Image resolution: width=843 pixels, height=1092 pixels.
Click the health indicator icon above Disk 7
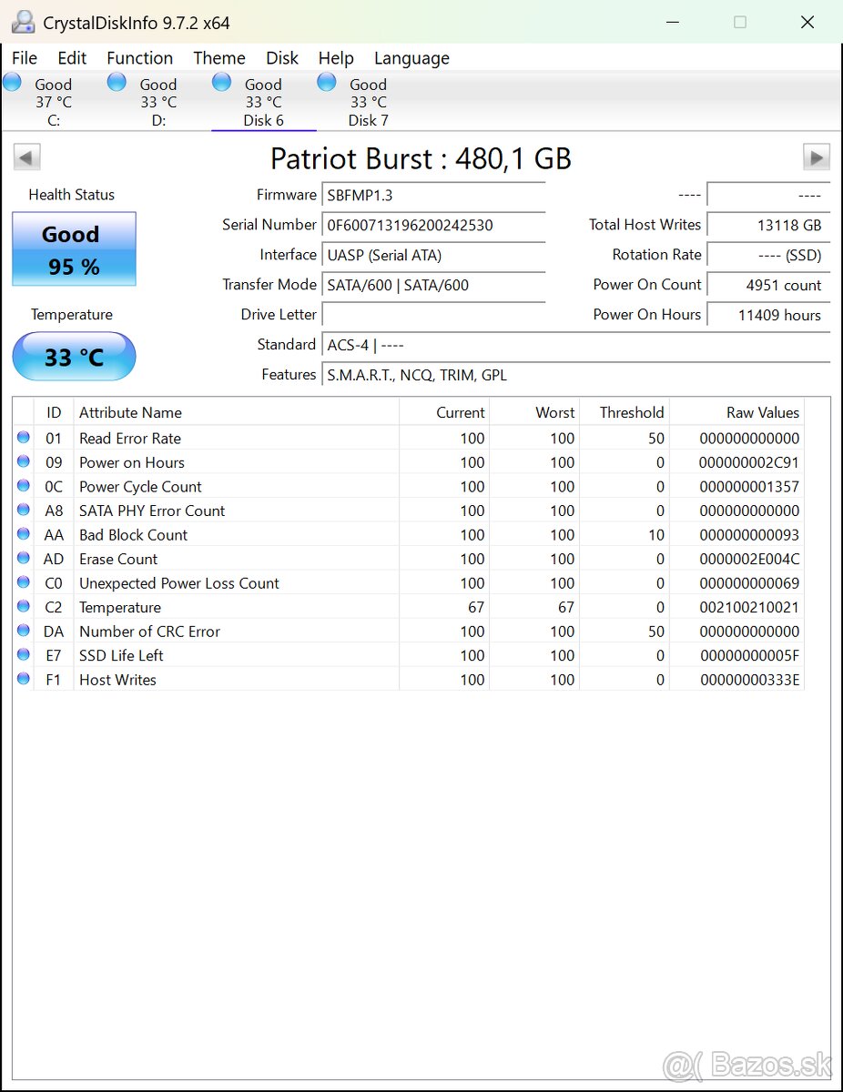point(326,81)
